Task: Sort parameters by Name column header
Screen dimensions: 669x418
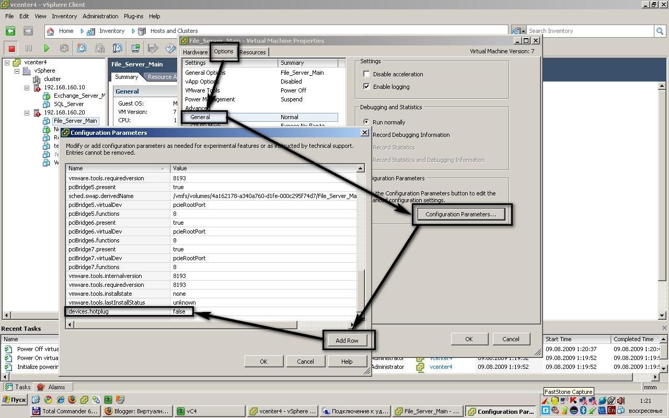Action: point(118,168)
